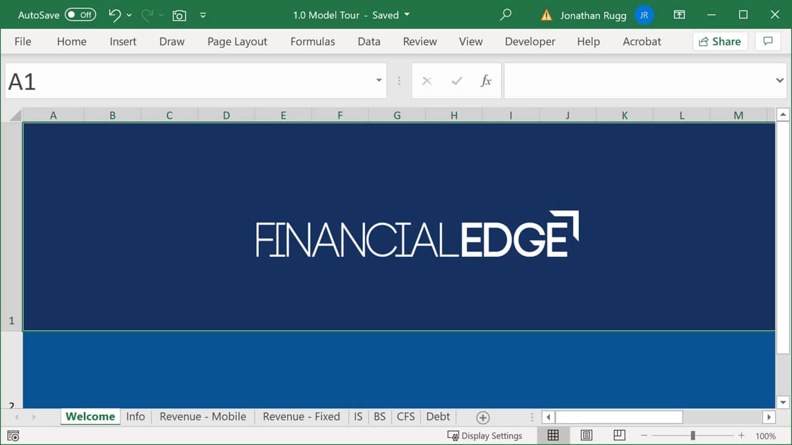Click vertical scrollbar down arrow
The width and height of the screenshot is (792, 445).
click(783, 402)
